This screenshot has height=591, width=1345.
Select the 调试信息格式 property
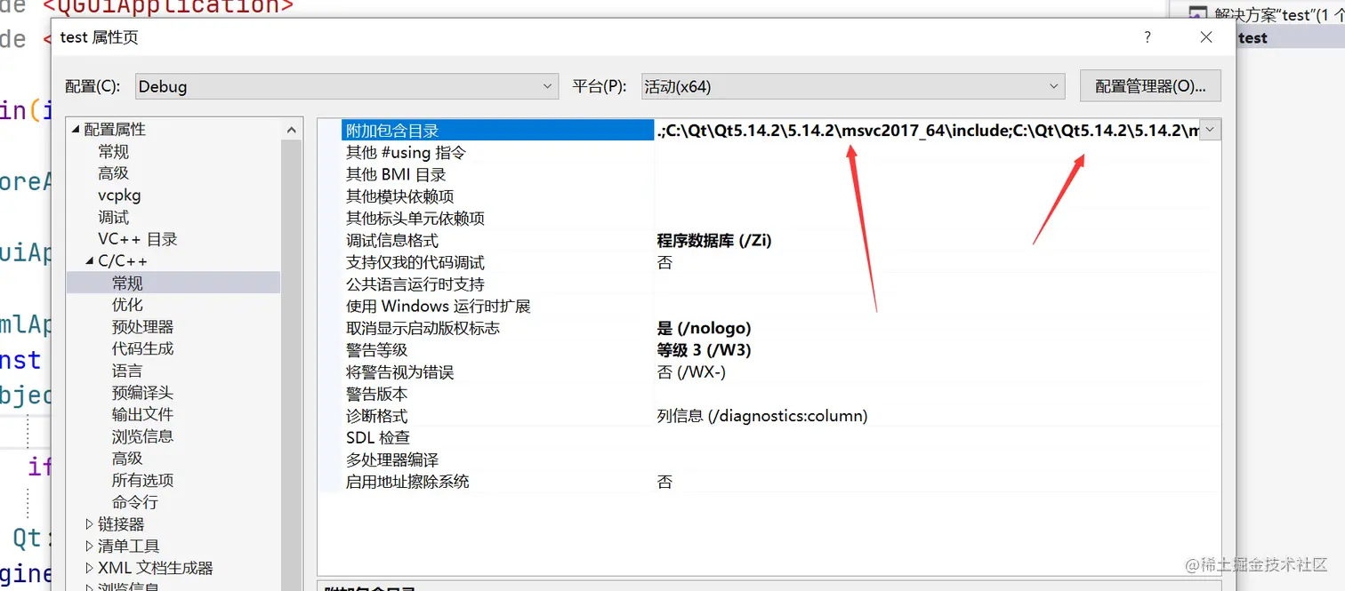392,241
